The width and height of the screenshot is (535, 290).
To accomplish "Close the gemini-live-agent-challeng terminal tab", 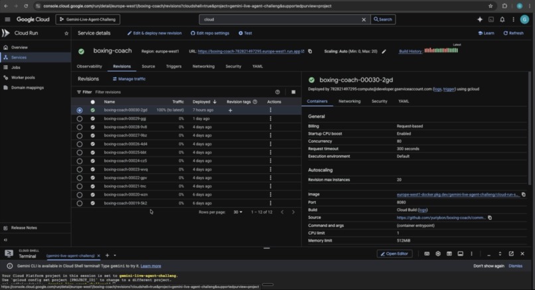I will pos(99,255).
